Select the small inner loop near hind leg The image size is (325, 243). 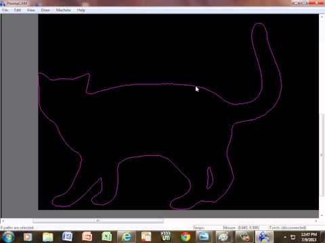click(207, 178)
